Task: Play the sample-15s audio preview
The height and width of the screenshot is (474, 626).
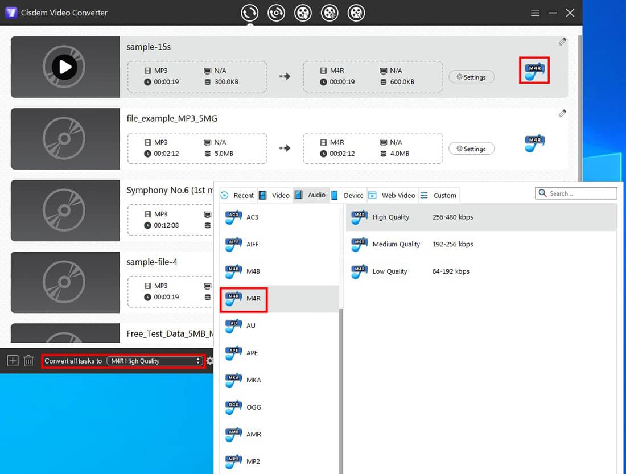Action: tap(65, 67)
